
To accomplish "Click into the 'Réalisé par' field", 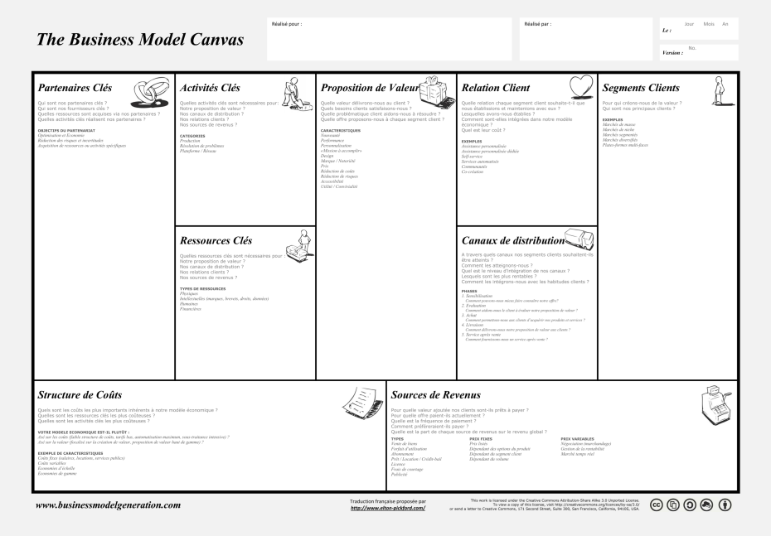I will pyautogui.click(x=585, y=39).
